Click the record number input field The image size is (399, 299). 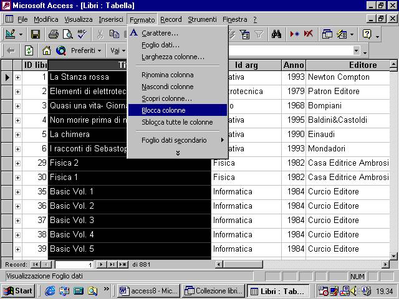[x=74, y=265]
